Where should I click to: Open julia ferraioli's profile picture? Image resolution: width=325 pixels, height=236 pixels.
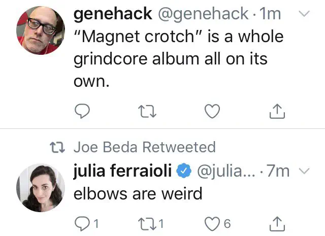click(41, 189)
